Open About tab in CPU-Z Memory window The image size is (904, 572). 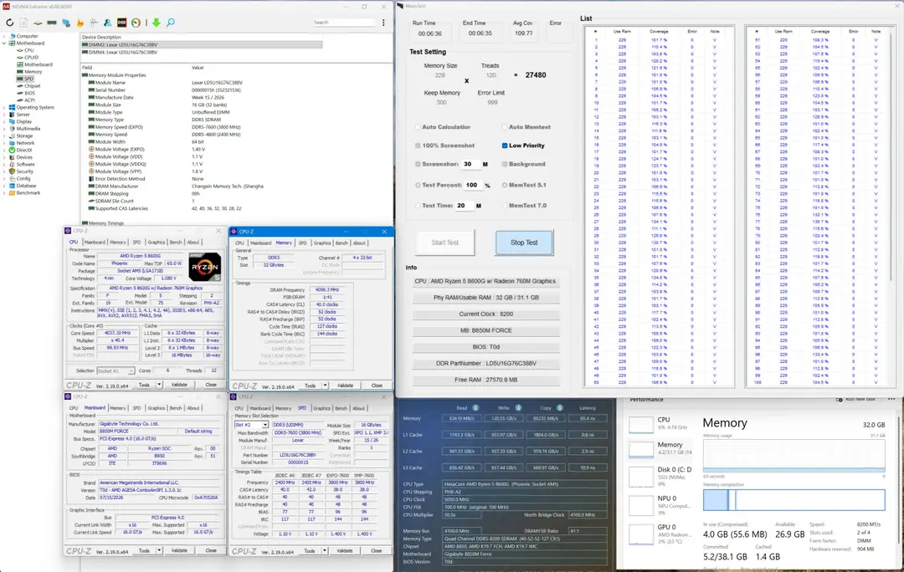coord(359,243)
